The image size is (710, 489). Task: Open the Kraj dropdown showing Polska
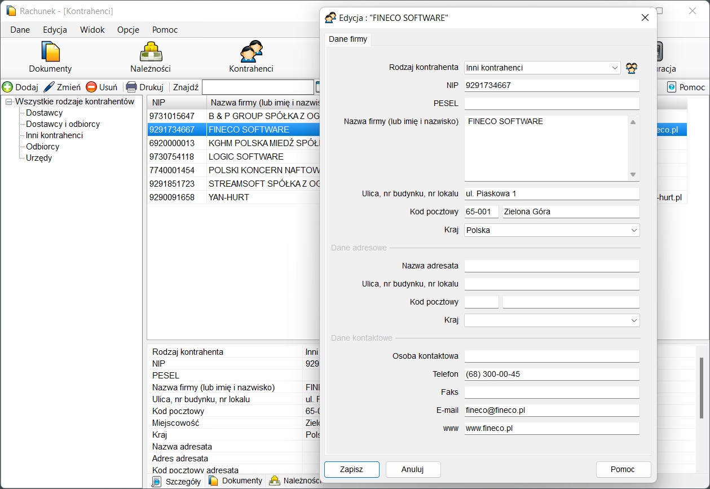(634, 230)
